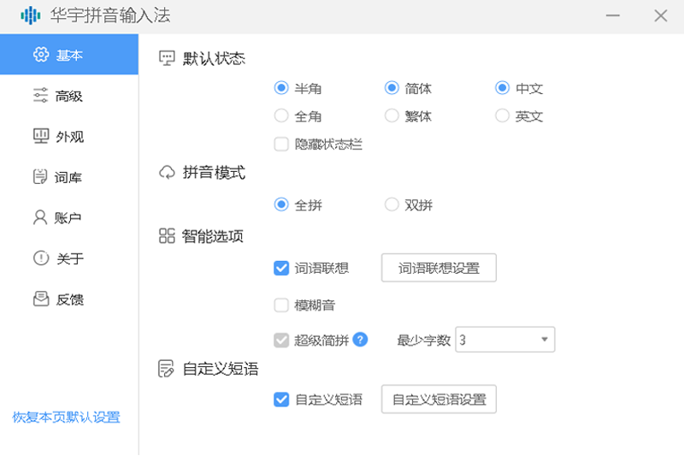684x456 pixels.
Task: Click the 账户 user icon in sidebar
Action: (x=40, y=217)
